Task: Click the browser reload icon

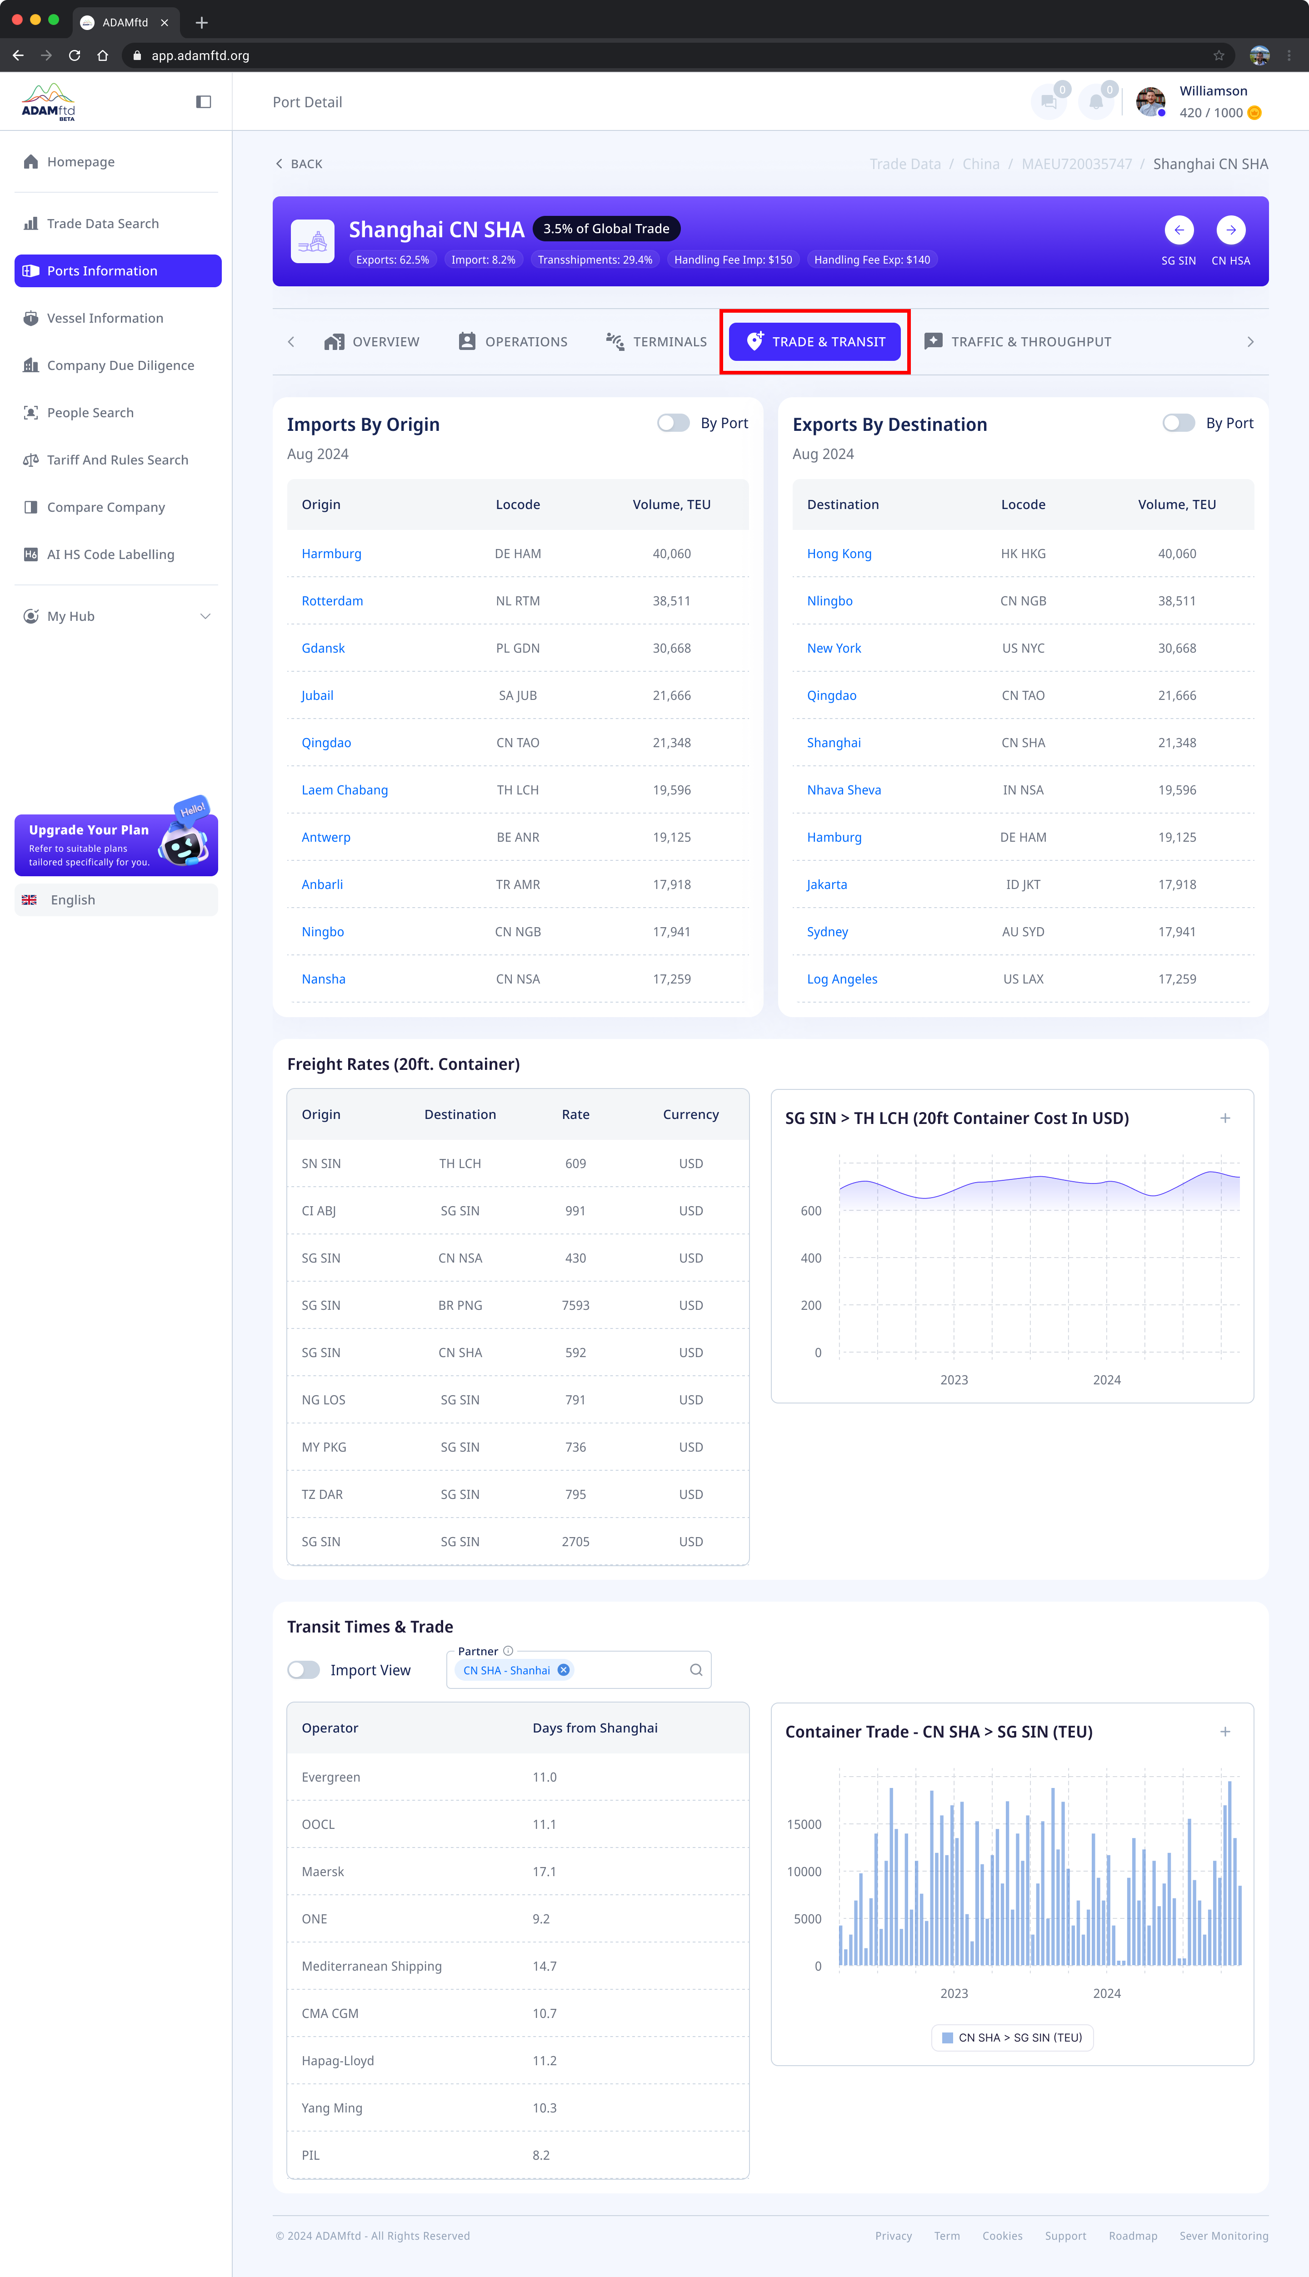Action: [x=75, y=56]
